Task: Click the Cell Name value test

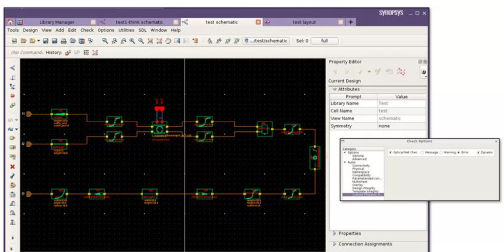Action: click(x=402, y=111)
